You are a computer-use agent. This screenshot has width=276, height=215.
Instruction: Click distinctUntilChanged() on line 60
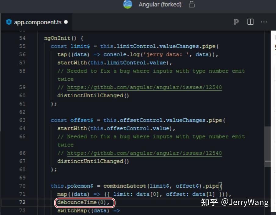[93, 96]
